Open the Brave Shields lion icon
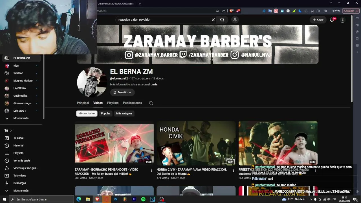The width and height of the screenshot is (361, 203). tap(231, 11)
